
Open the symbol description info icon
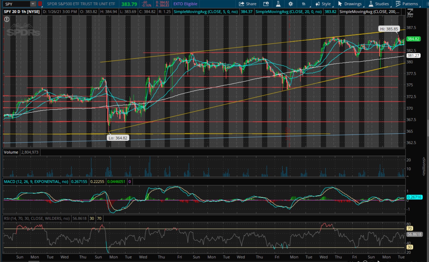click(266, 4)
